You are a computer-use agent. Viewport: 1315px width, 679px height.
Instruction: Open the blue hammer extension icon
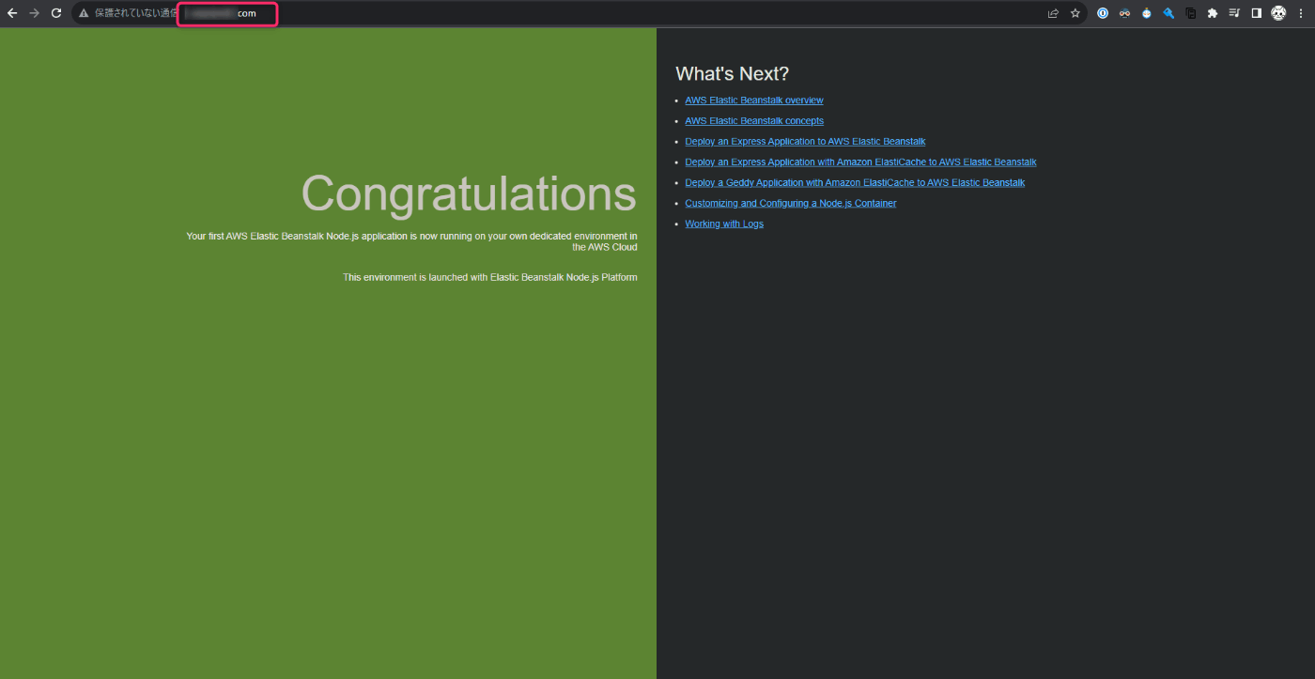click(x=1168, y=13)
